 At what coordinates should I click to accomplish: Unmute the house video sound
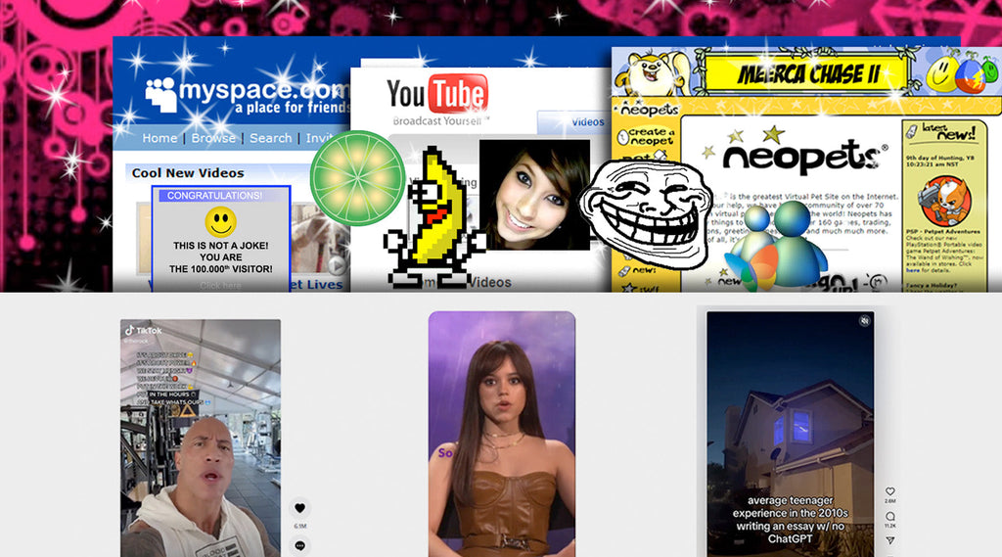(x=865, y=320)
